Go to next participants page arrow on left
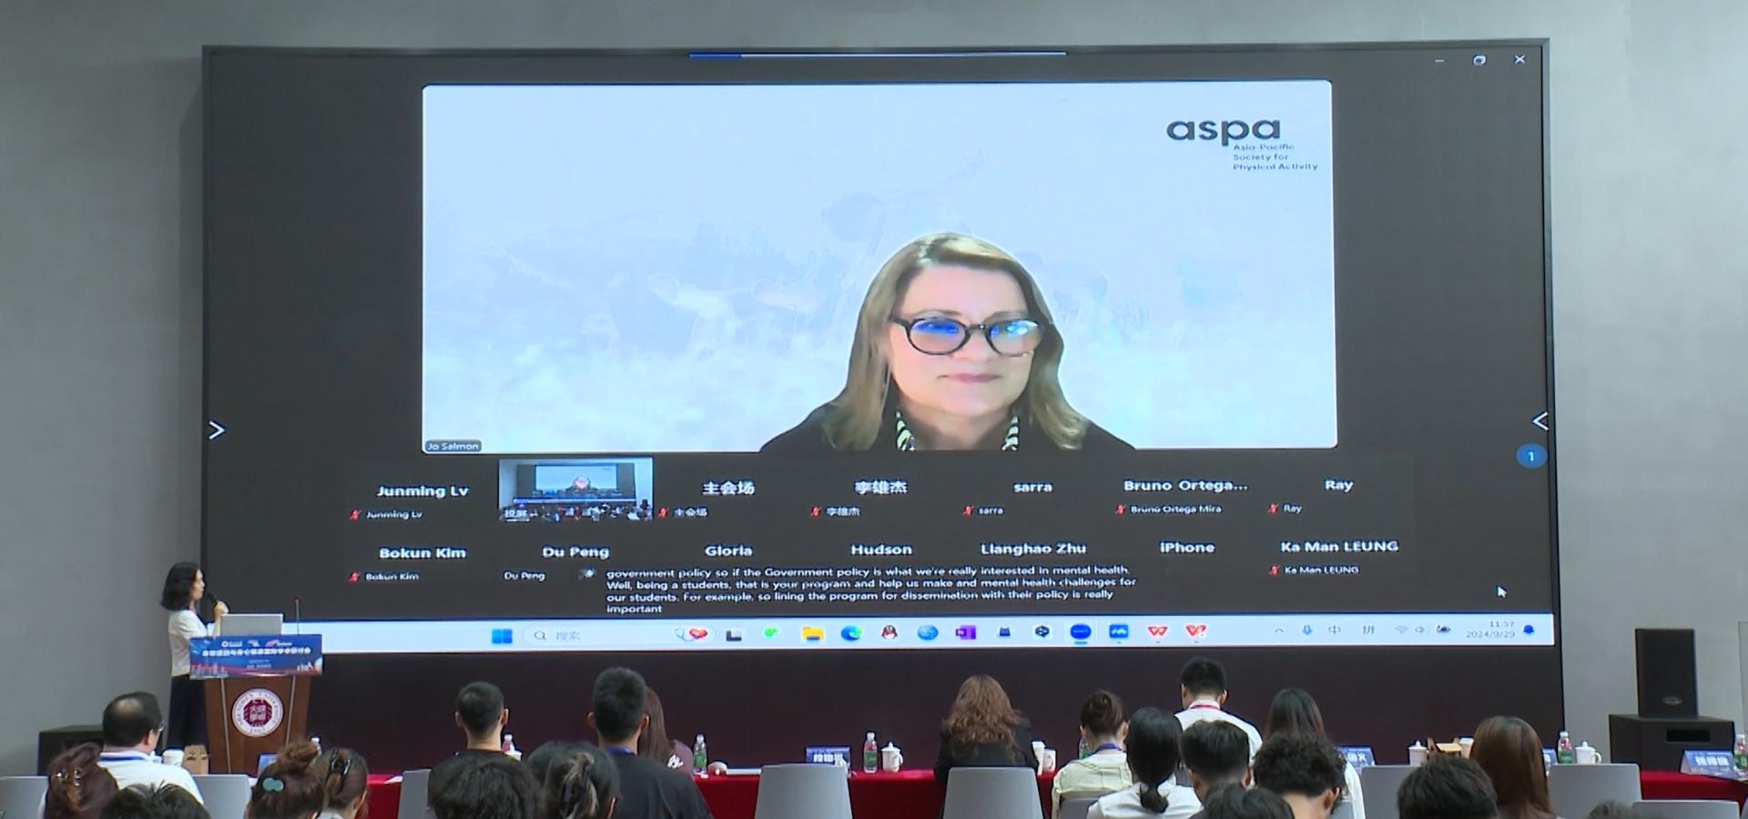Screen dimensions: 1748x819 click(x=217, y=430)
